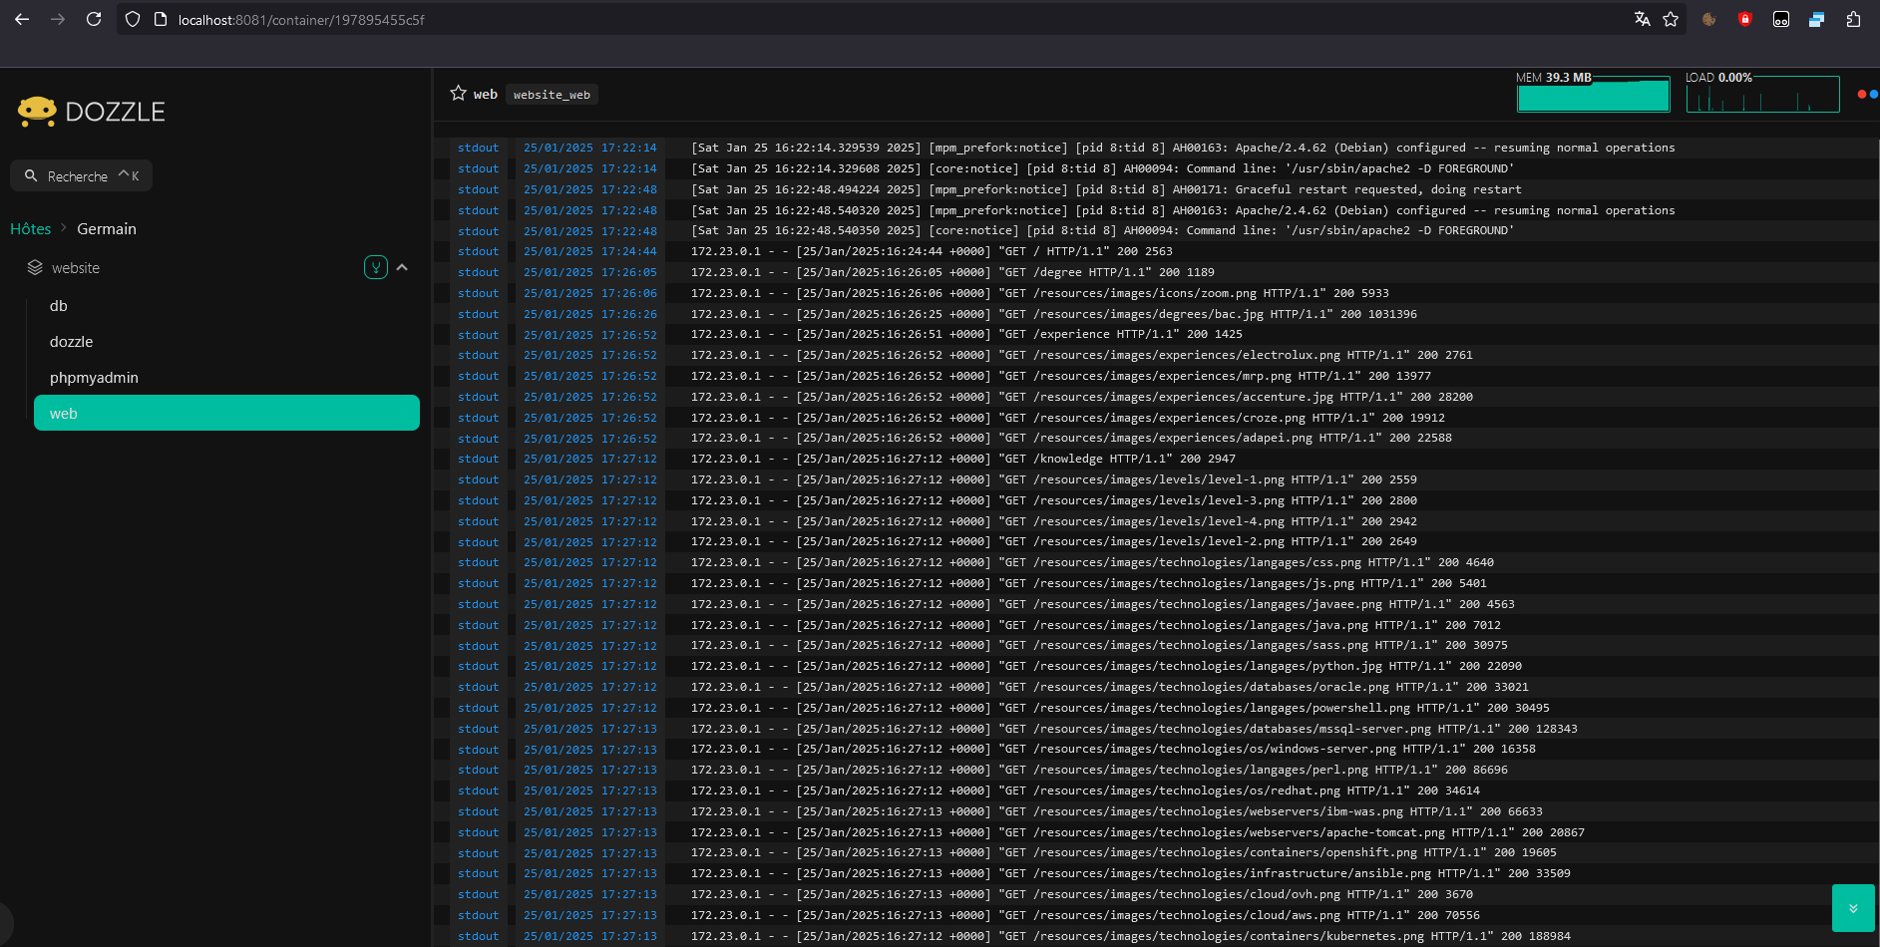
Task: Jump to latest logs with scroll-down button
Action: pos(1853,908)
